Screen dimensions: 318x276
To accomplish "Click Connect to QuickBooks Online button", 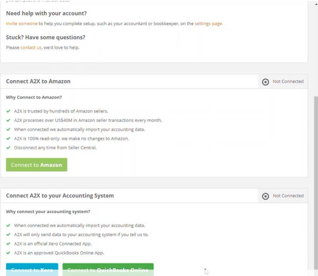I will (108, 270).
